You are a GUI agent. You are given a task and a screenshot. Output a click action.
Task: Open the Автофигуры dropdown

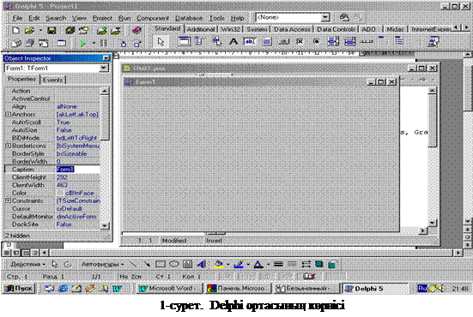point(102,265)
